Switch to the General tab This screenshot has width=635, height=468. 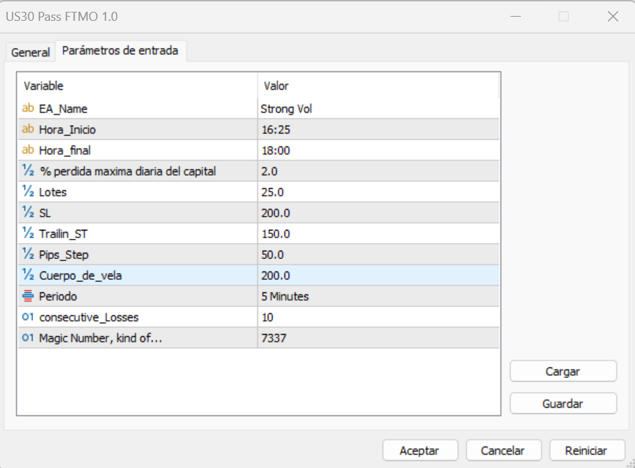tap(31, 52)
